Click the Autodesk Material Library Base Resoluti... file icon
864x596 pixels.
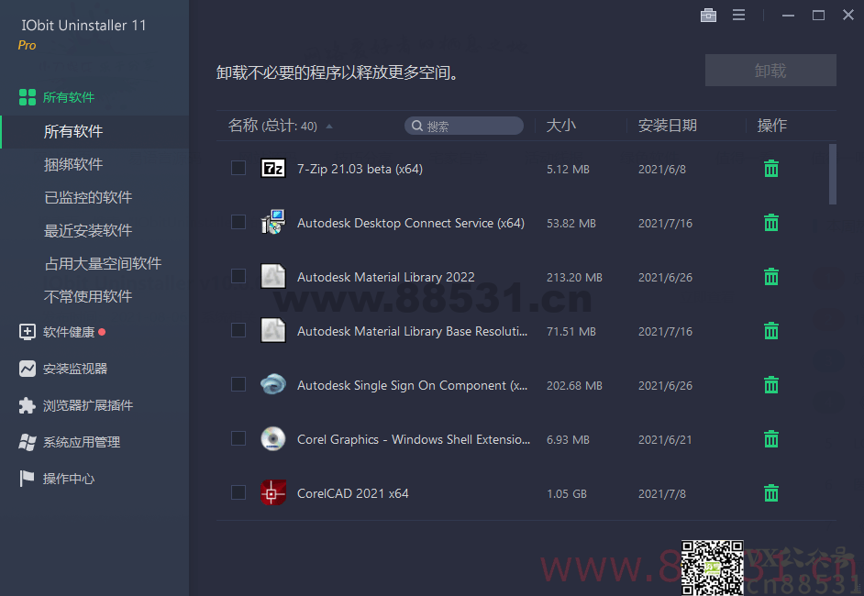272,330
